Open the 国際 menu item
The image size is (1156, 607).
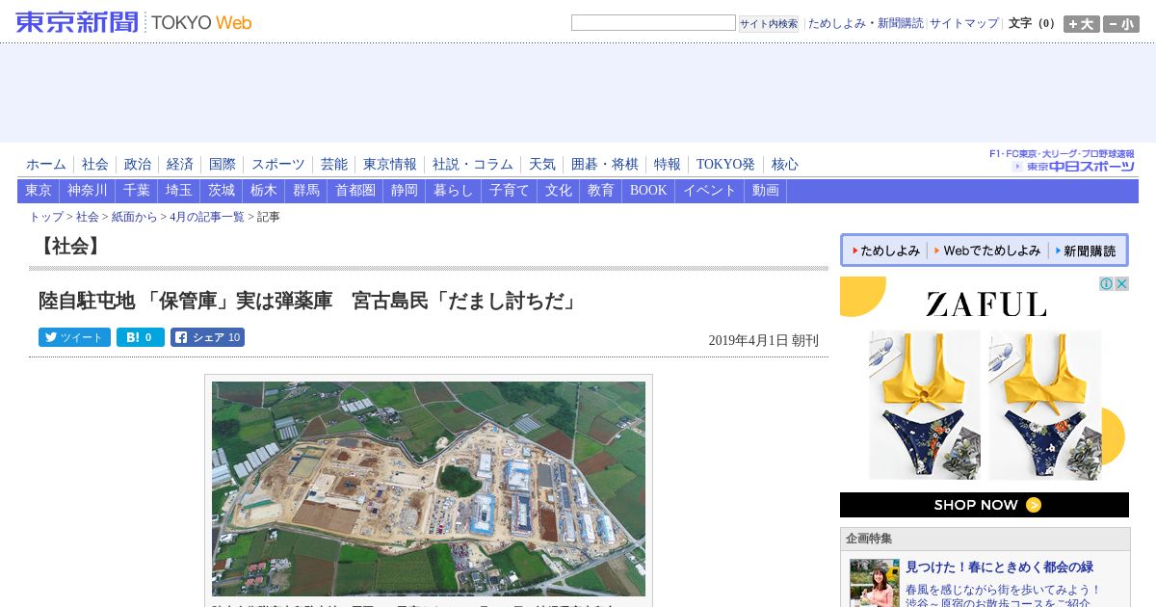click(x=223, y=165)
